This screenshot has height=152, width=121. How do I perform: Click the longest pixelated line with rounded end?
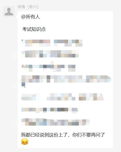pyautogui.click(x=66, y=79)
